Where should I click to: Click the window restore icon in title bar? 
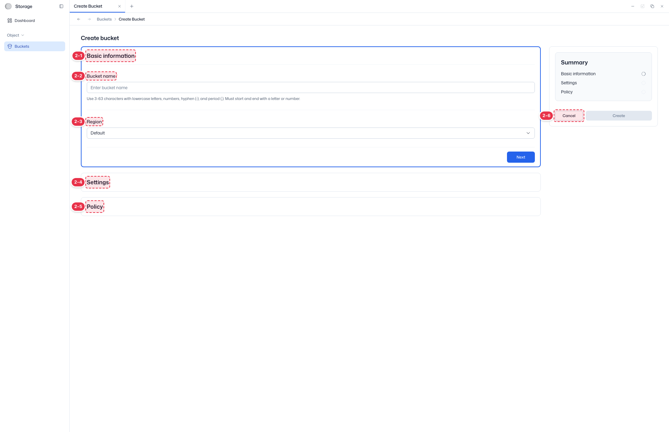pos(652,6)
